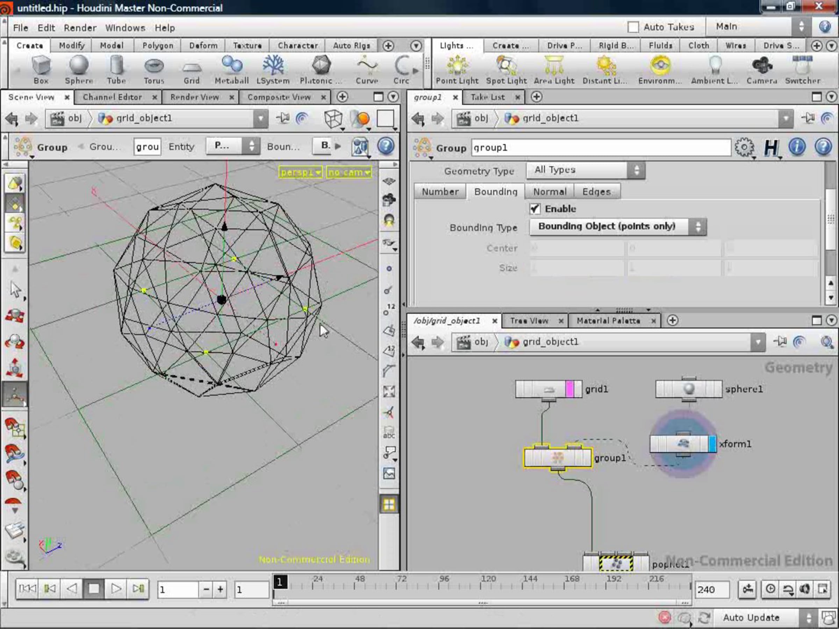Click the parameter gear settings icon
This screenshot has width=839, height=629.
tap(744, 147)
